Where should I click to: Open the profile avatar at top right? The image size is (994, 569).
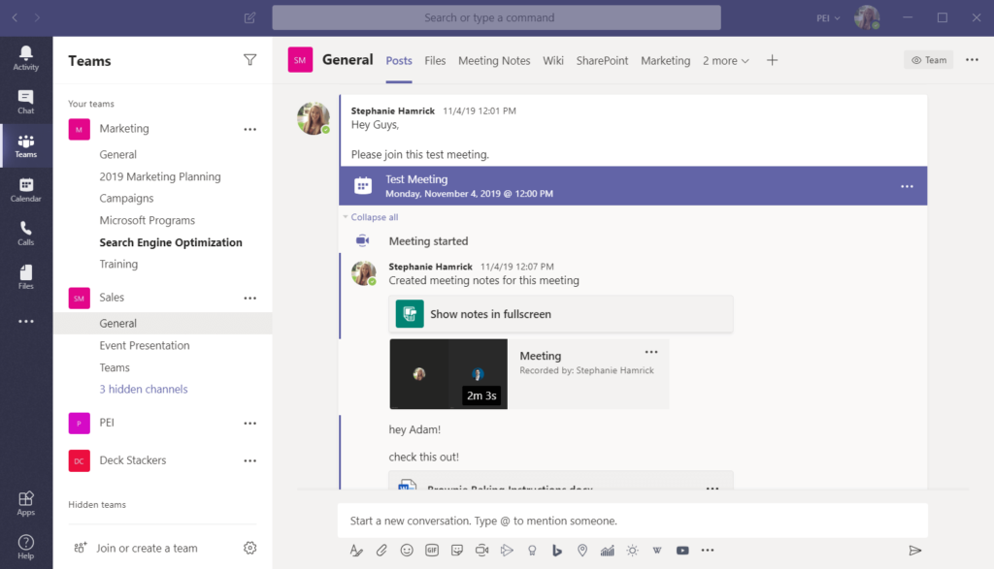(x=867, y=17)
